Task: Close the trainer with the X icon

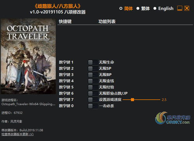Action: click(187, 9)
